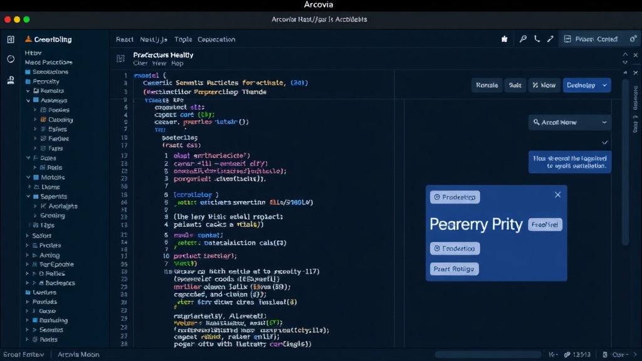Click the horizontal scrollbar in status bar

pos(488,355)
